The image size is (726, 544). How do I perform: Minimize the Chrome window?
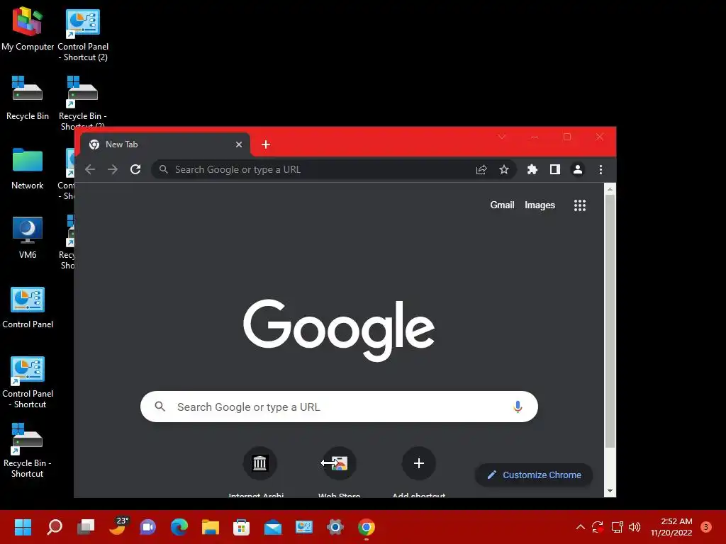[535, 137]
